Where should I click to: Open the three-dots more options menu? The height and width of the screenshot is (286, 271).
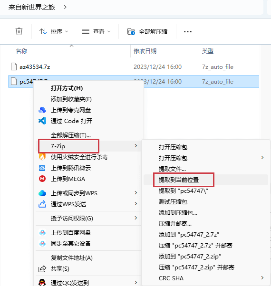188,32
